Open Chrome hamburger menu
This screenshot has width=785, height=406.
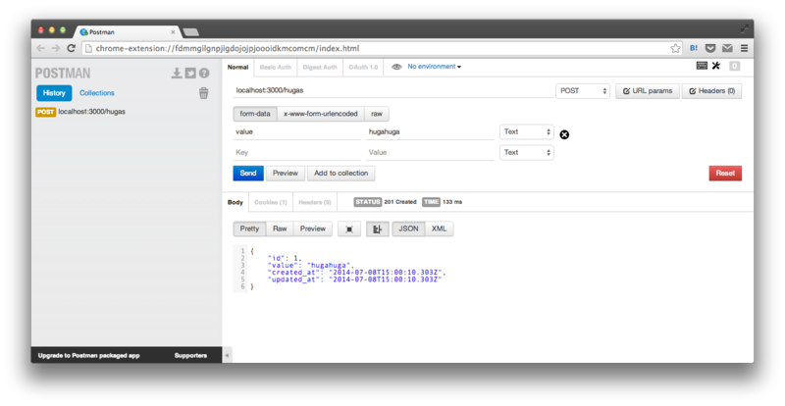[745, 48]
